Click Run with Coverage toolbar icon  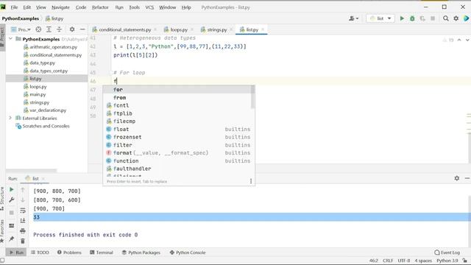[422, 18]
